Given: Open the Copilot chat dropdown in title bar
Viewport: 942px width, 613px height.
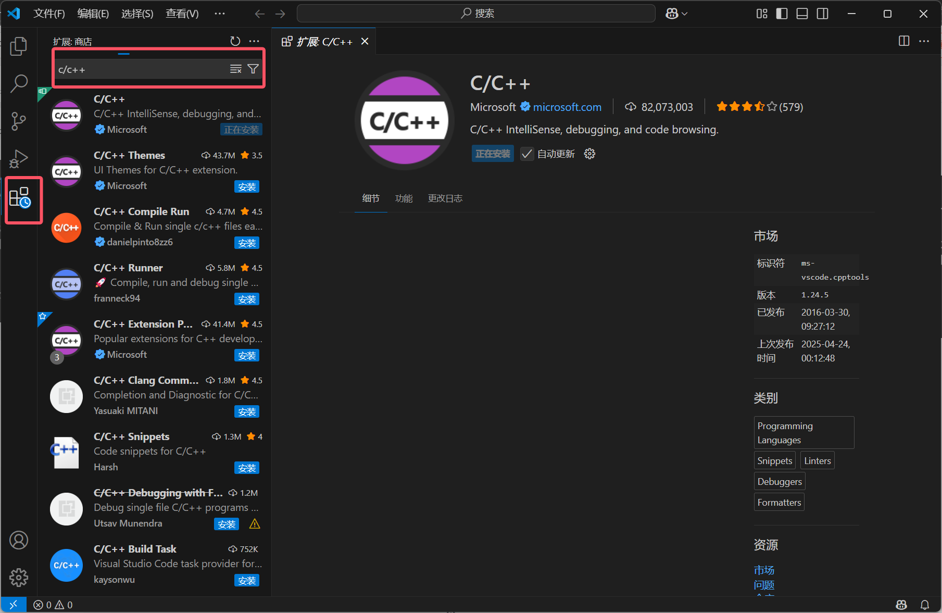Looking at the screenshot, I should click(676, 14).
